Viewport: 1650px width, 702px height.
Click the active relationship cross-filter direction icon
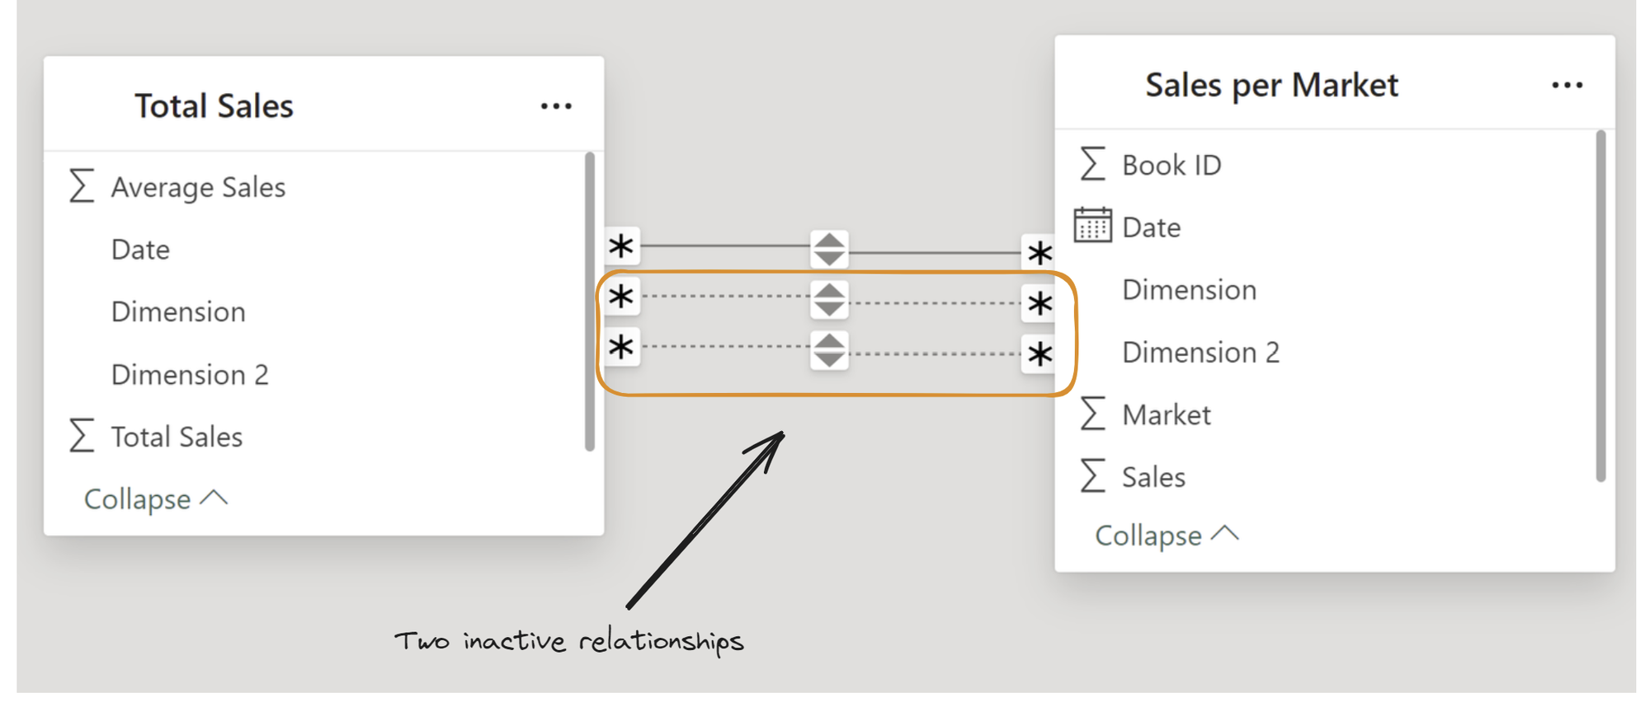click(829, 249)
